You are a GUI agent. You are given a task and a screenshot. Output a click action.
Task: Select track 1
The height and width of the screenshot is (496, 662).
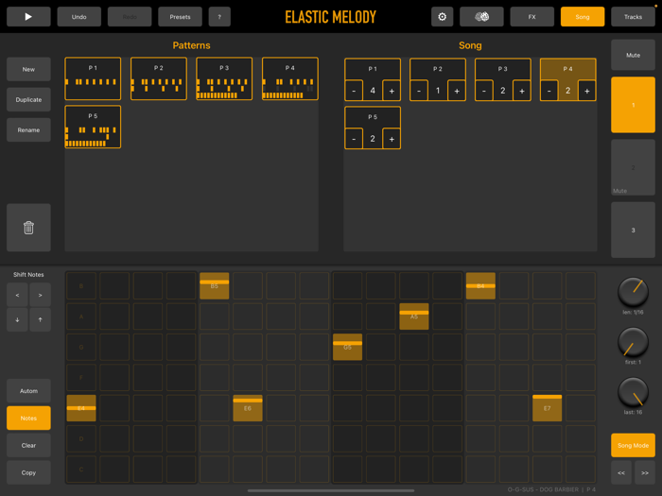tap(633, 105)
